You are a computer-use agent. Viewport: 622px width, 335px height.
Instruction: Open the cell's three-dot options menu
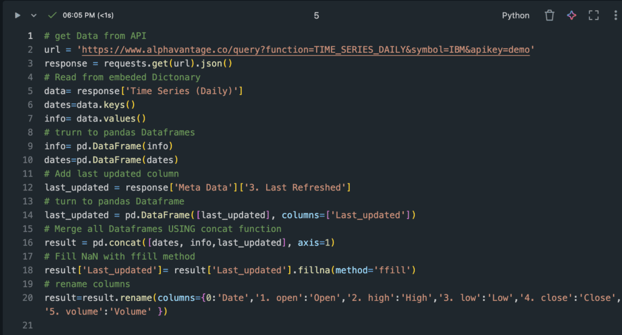(x=616, y=16)
